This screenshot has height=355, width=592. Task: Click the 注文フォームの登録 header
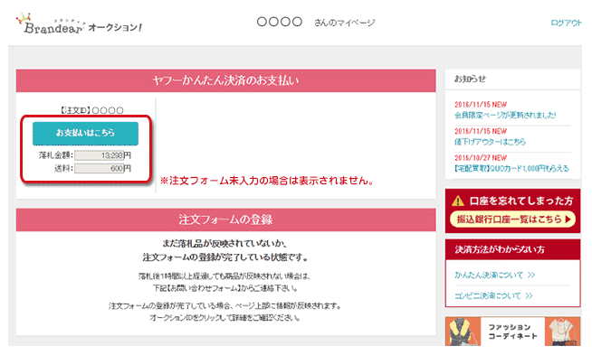point(225,220)
